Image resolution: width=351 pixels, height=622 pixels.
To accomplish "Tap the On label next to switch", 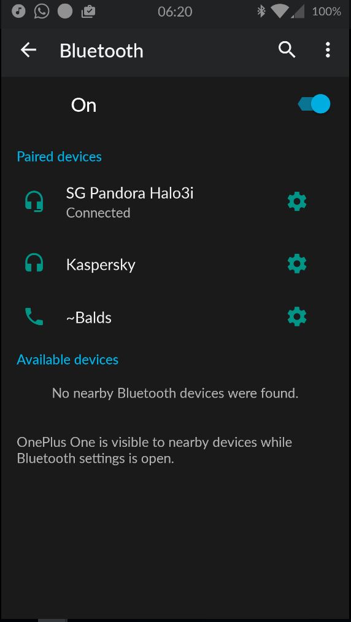I will click(x=83, y=105).
